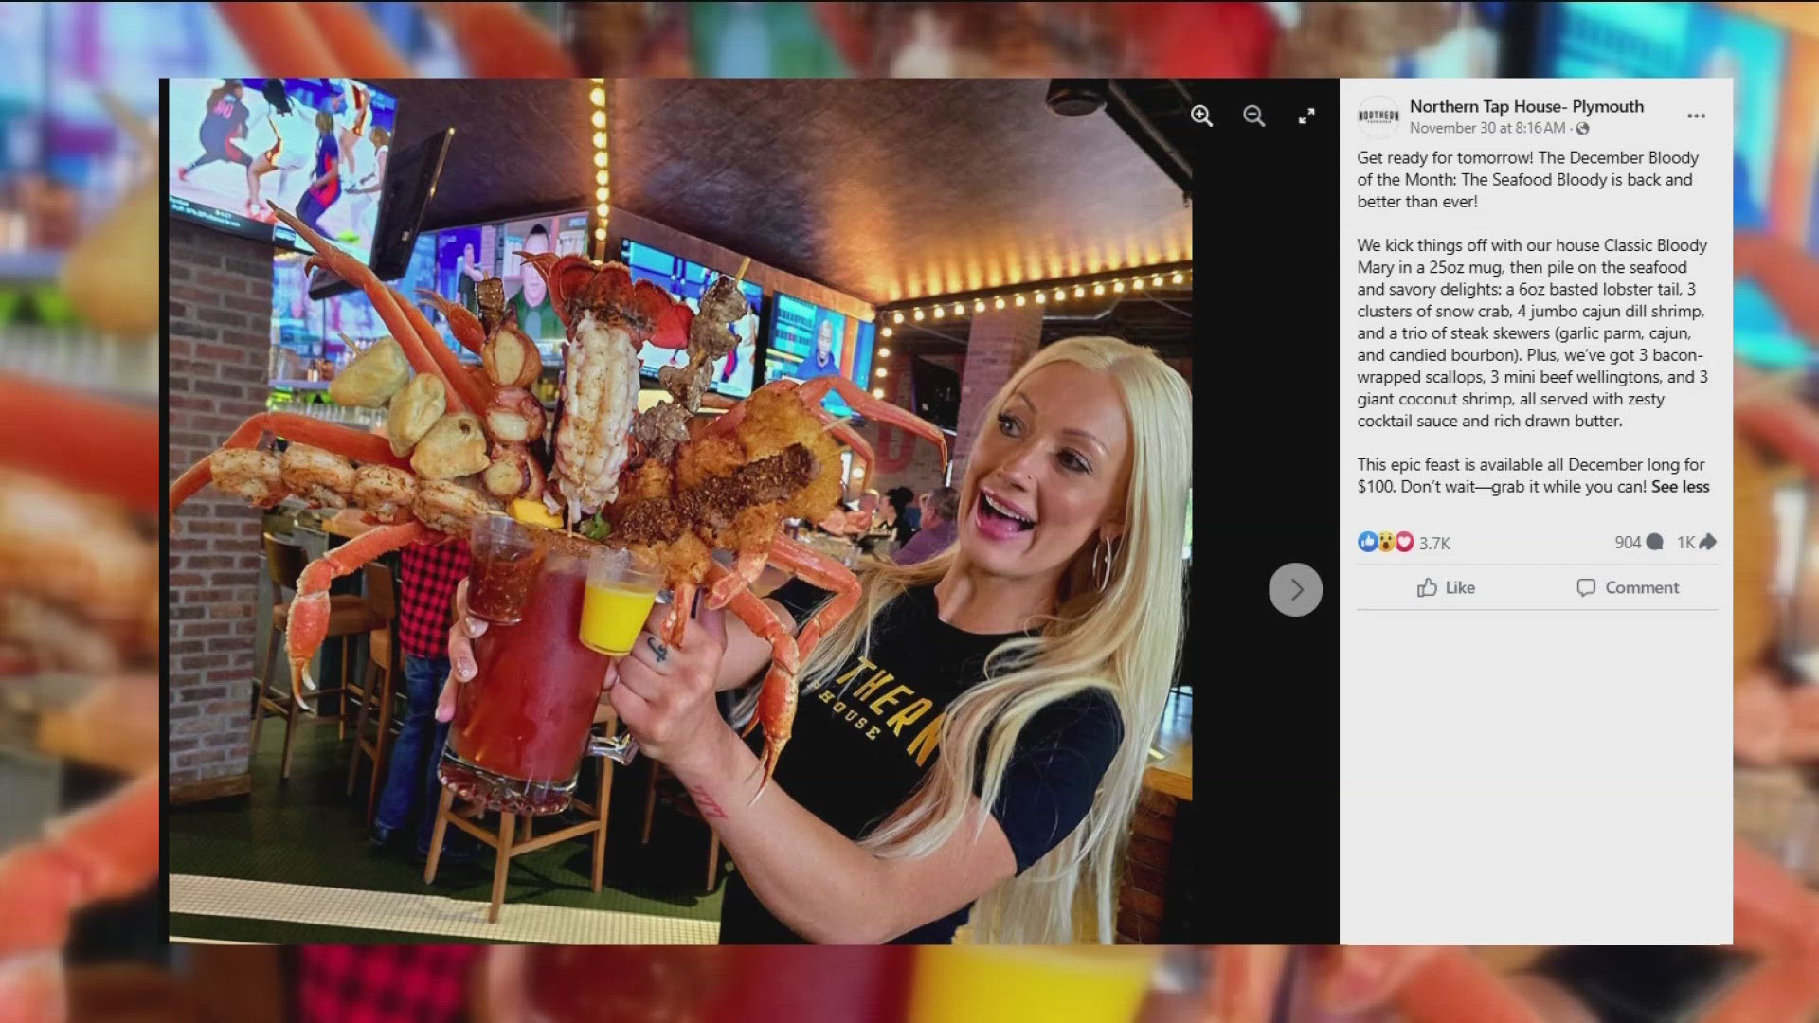Open the 1K shares count
The height and width of the screenshot is (1023, 1819).
coord(1696,542)
